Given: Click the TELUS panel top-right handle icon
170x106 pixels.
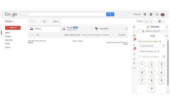Looking at the screenshot, I should [167, 27].
